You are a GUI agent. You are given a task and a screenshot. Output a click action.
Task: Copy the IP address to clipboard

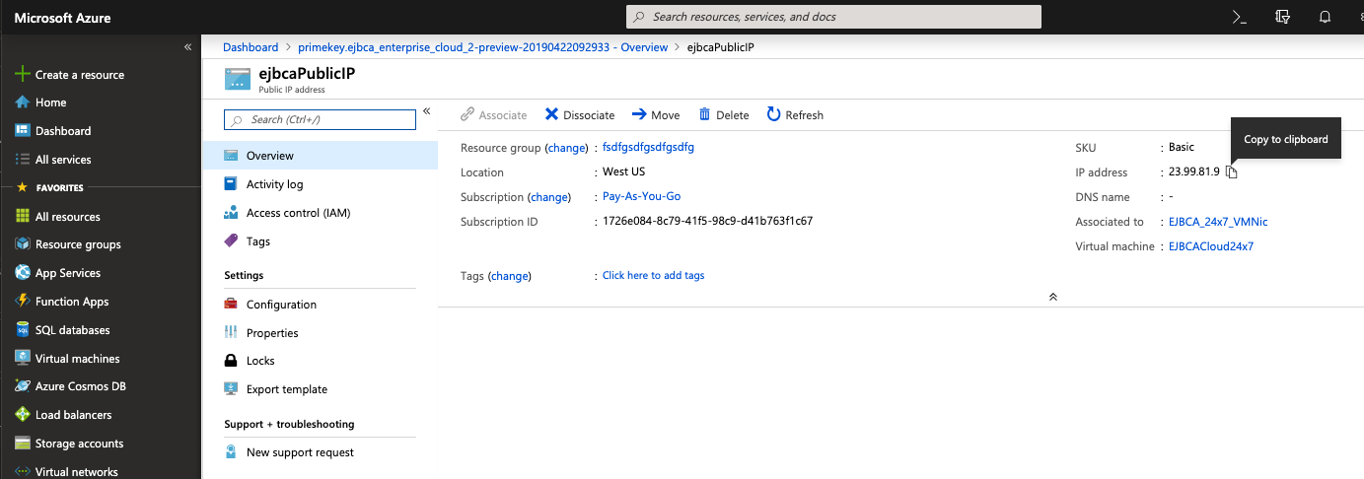1232,172
